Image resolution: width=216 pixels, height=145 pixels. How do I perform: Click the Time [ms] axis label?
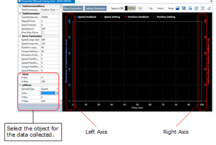click(137, 108)
